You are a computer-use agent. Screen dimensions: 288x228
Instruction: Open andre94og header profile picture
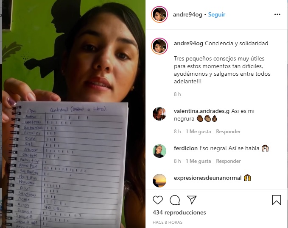159,14
